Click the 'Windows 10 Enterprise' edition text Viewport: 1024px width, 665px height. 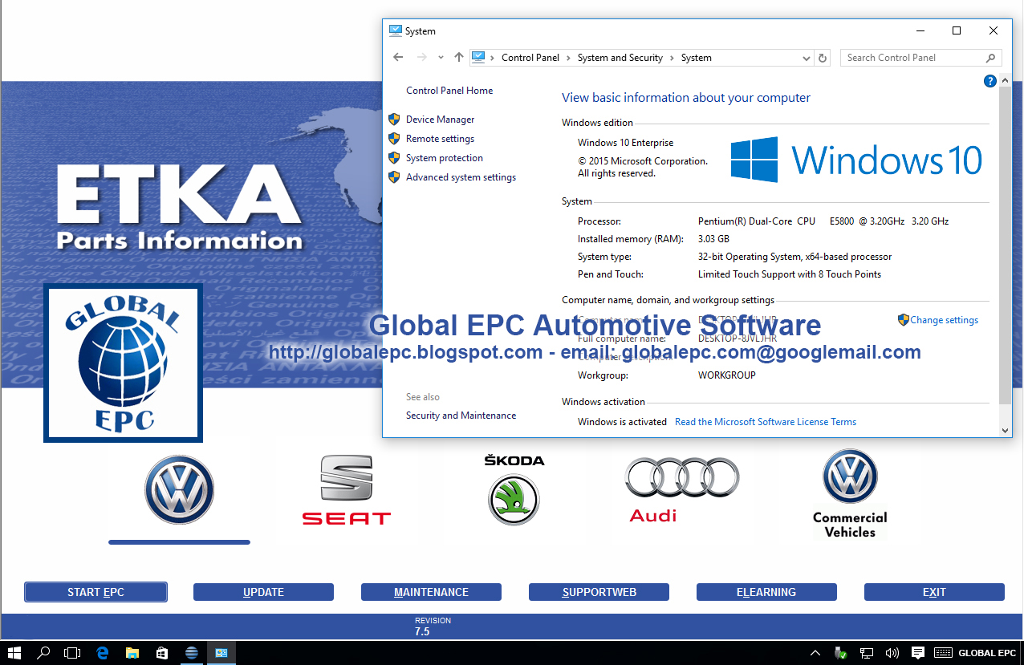pos(626,143)
